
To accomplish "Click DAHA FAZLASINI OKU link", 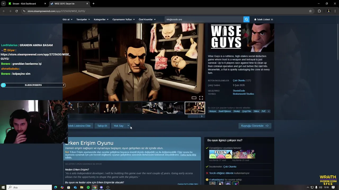I will point(188,184).
